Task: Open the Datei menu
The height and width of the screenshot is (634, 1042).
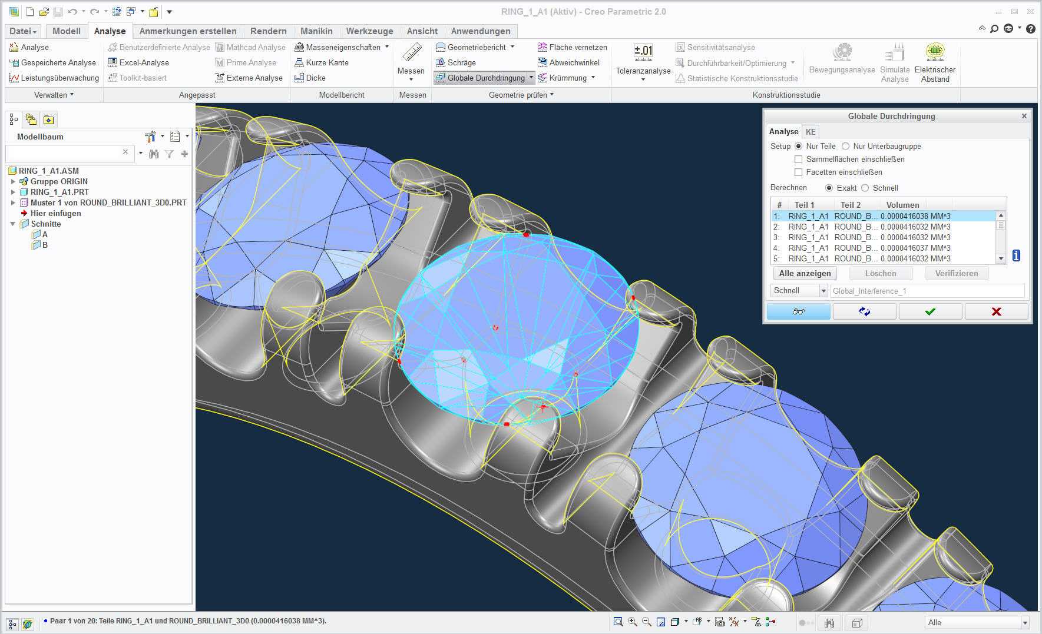Action: (24, 31)
